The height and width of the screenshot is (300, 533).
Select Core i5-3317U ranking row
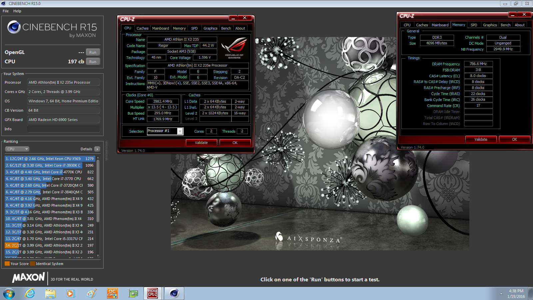[x=50, y=239]
